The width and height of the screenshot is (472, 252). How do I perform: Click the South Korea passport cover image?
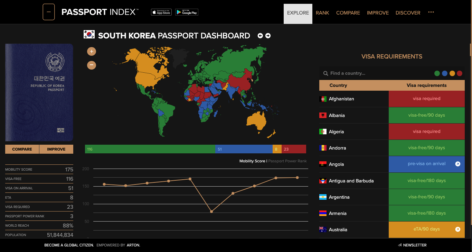click(39, 92)
